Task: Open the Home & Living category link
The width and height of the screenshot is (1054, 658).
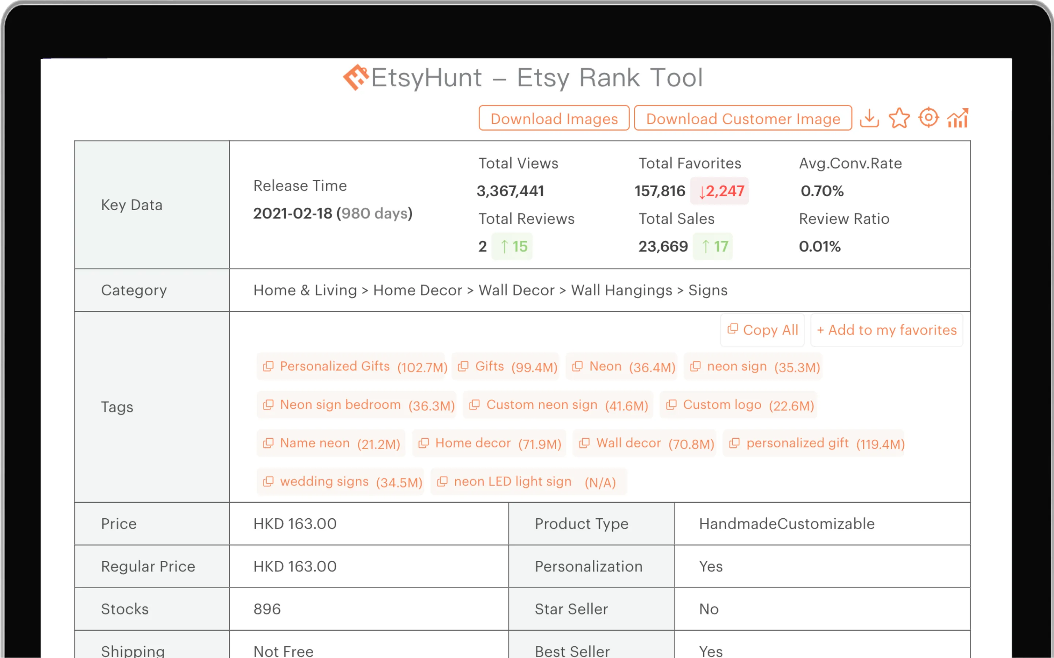Action: [304, 290]
